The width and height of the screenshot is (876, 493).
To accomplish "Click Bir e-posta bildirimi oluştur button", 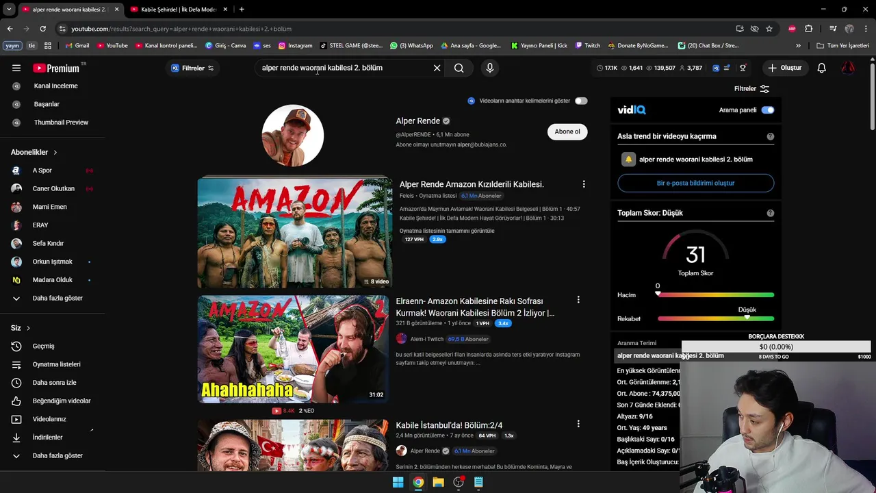I will [695, 183].
